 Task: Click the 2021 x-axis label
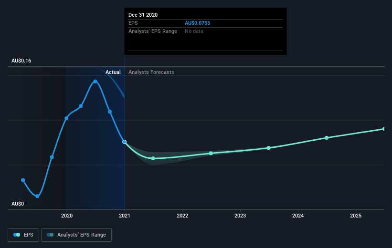tap(125, 216)
